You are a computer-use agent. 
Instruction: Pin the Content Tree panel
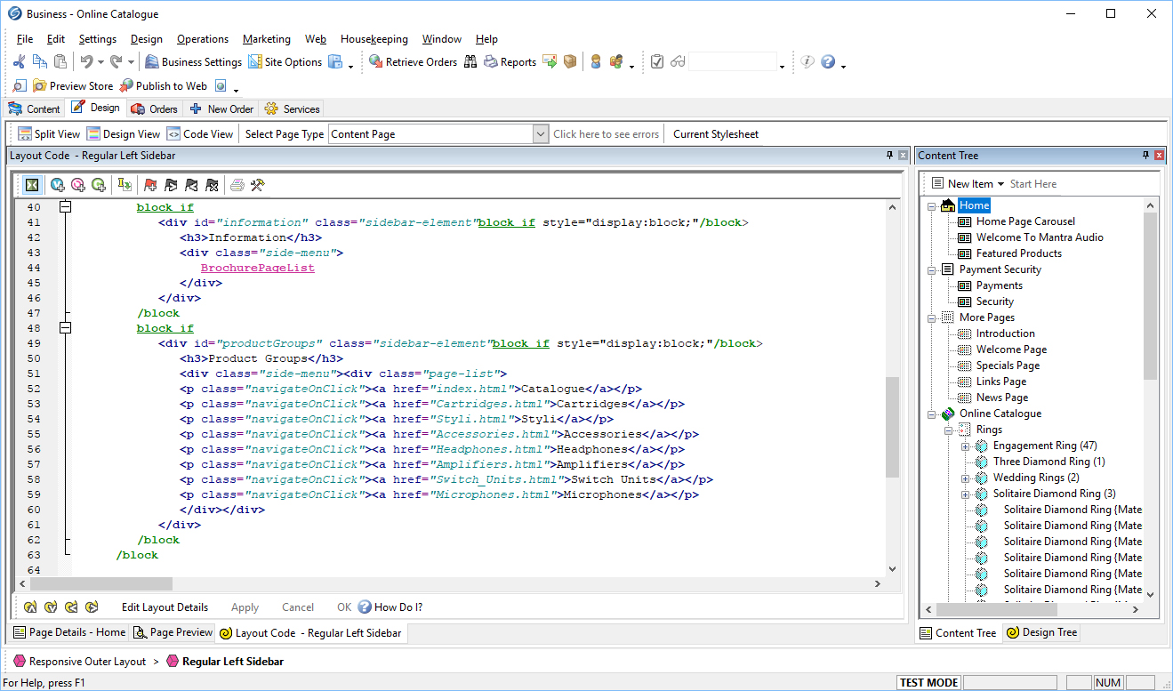(x=1145, y=155)
